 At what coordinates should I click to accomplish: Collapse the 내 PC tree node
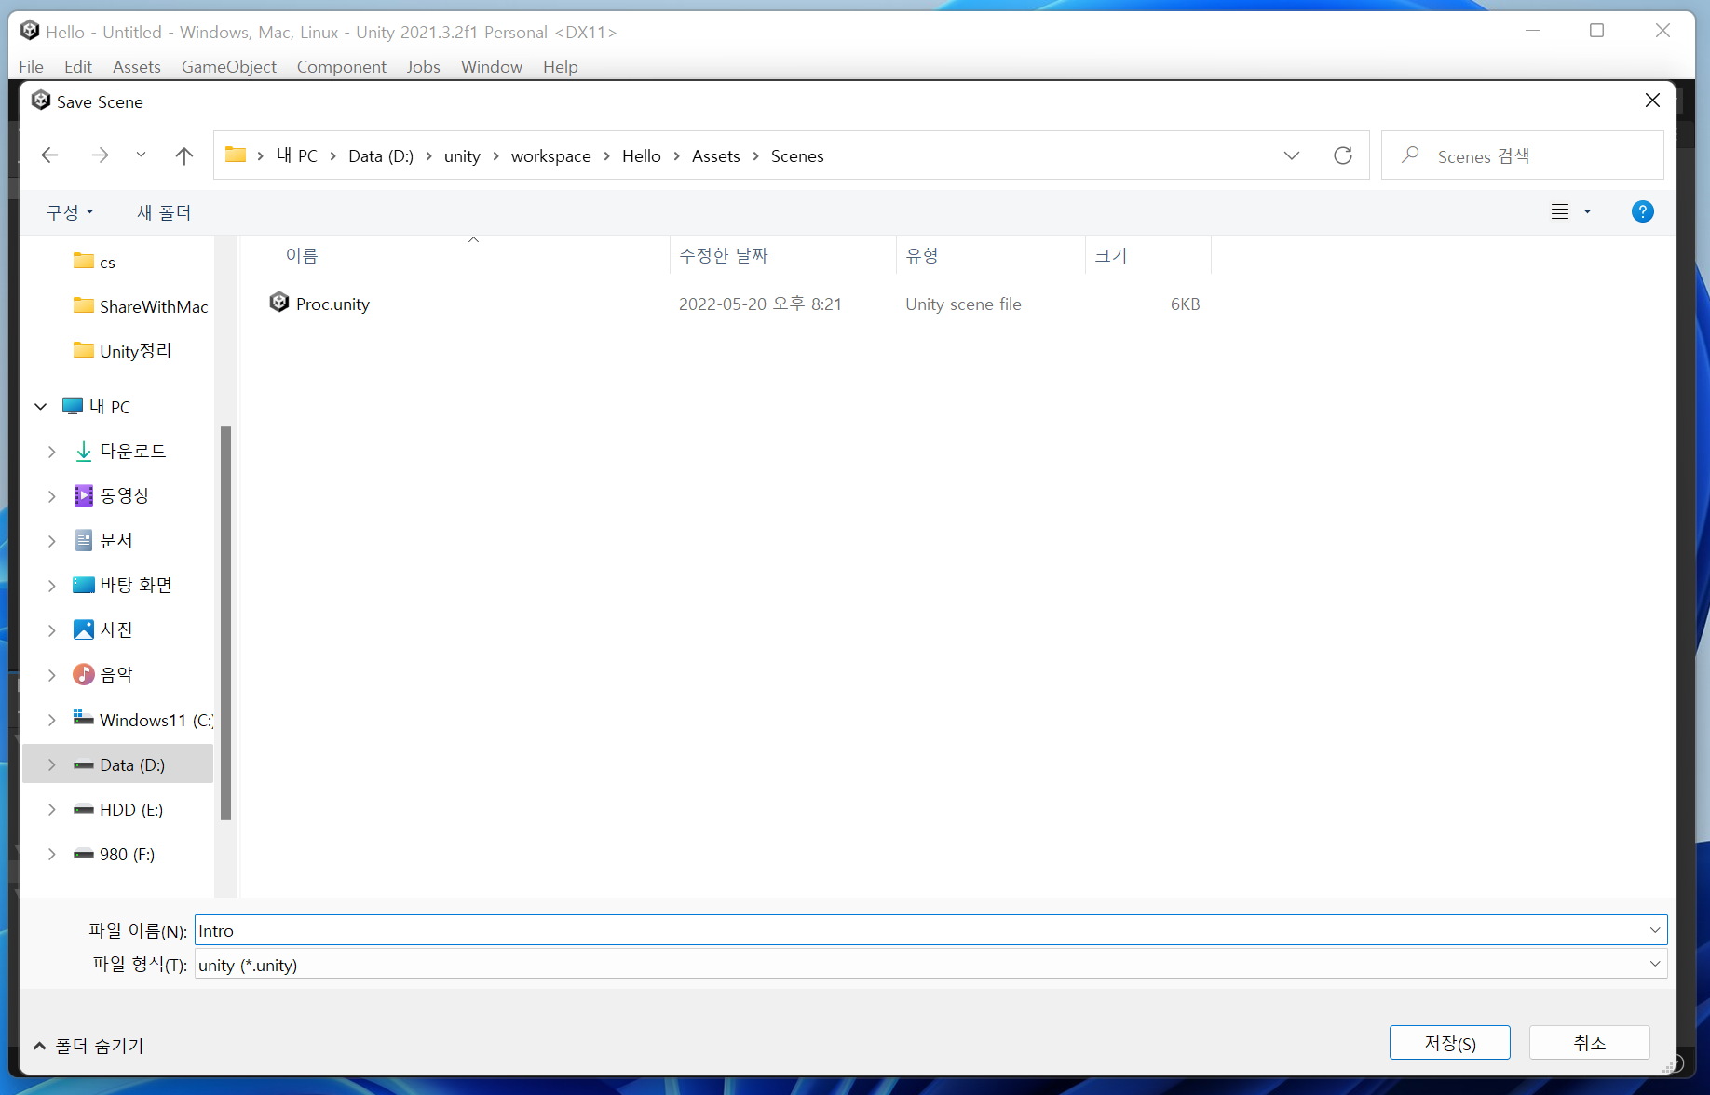[41, 407]
